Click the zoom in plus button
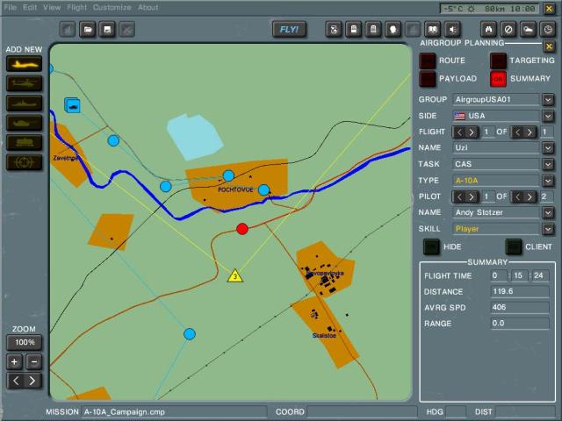This screenshot has height=421, width=562. 15,361
